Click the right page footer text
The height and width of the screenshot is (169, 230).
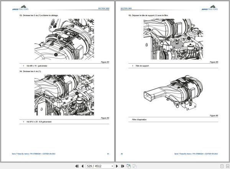(x=196, y=154)
